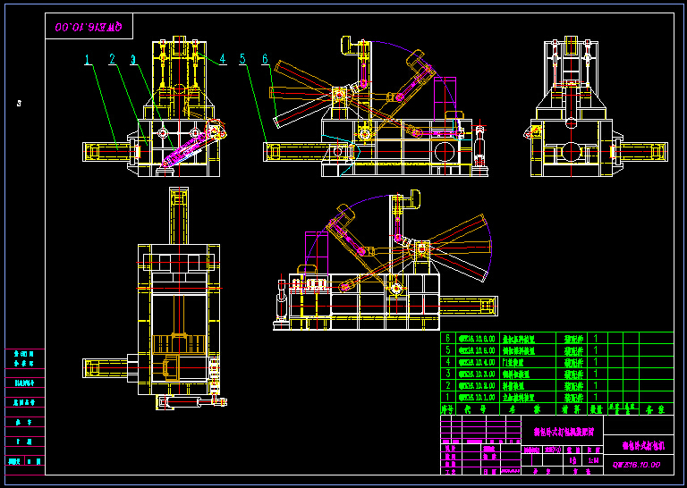The image size is (687, 488).
Task: Pick the bottom-left plan view of the machine
Action: coord(155,299)
